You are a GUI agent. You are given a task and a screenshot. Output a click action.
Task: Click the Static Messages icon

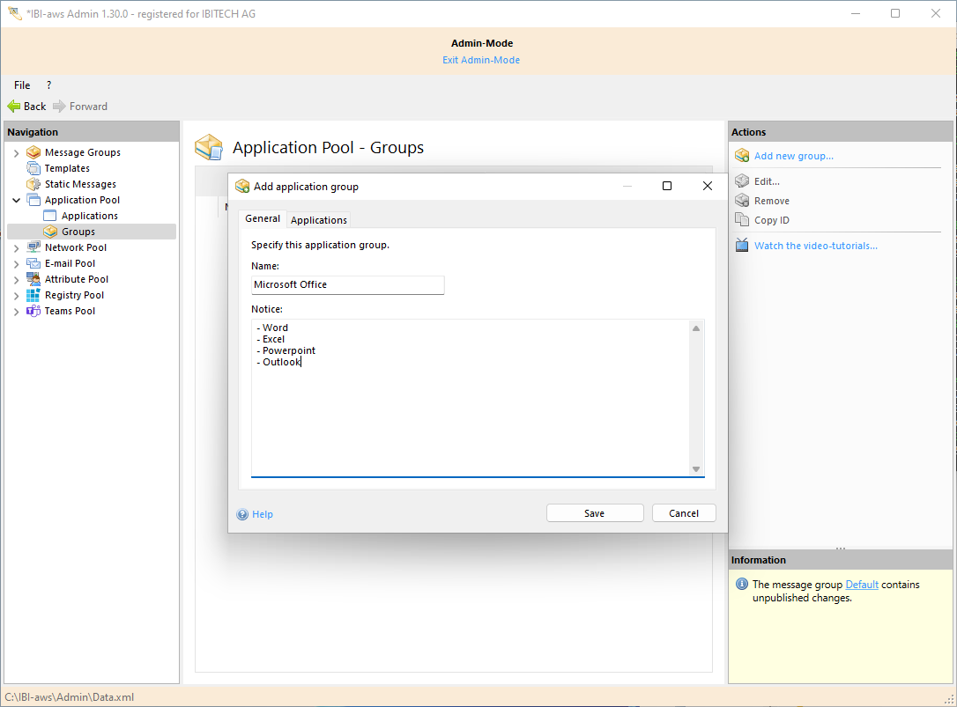tap(33, 184)
